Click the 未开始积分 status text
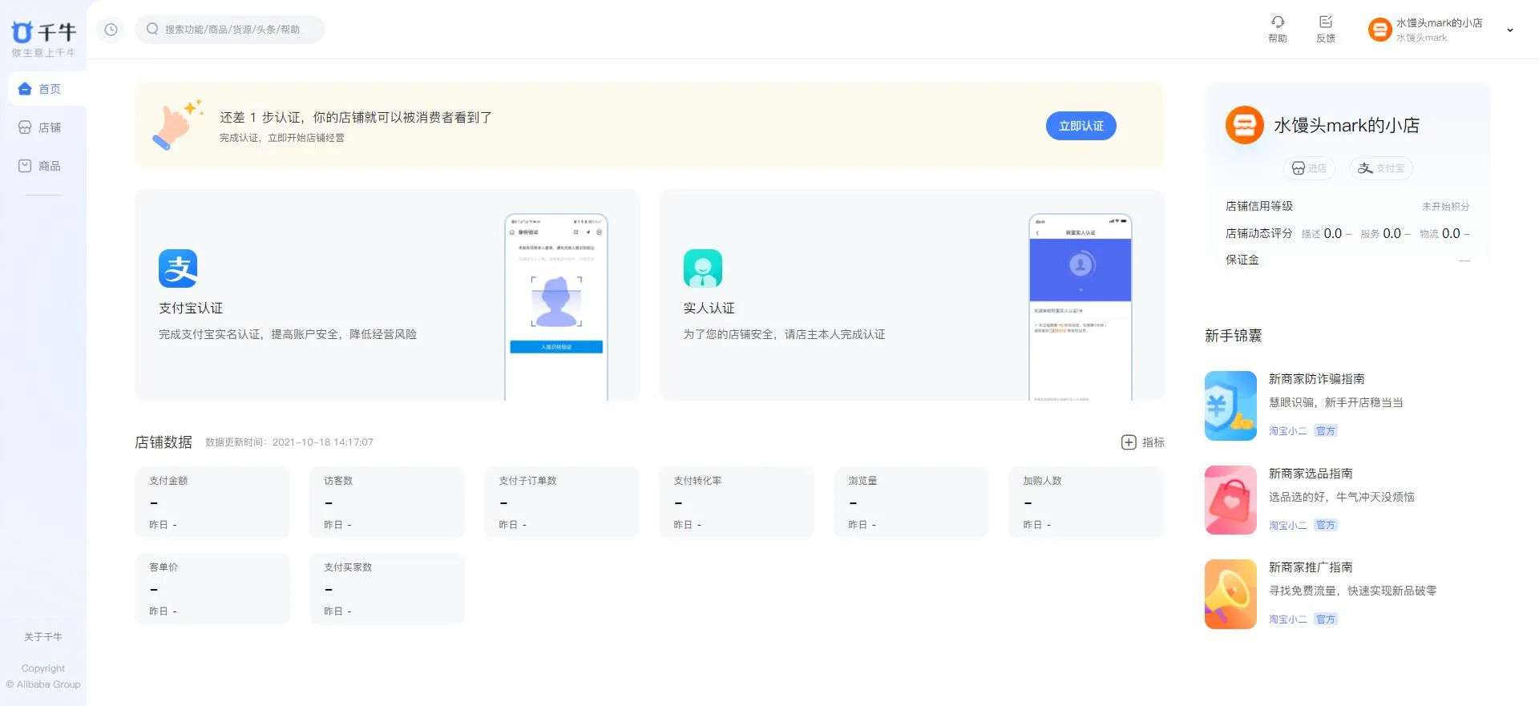Image resolution: width=1539 pixels, height=706 pixels. pyautogui.click(x=1446, y=207)
